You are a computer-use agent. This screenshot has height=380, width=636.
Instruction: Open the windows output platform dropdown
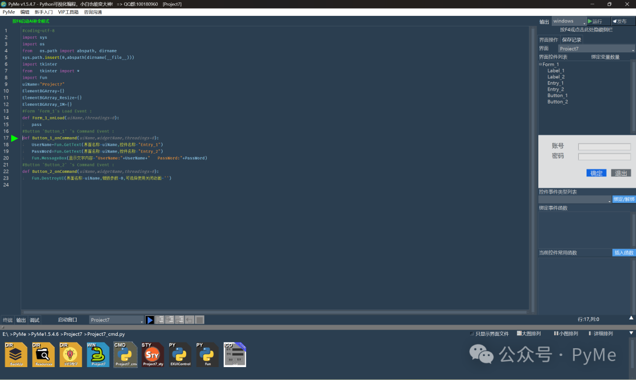568,21
